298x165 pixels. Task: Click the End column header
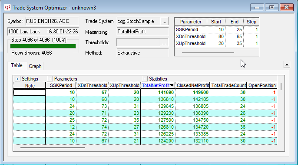(234, 22)
